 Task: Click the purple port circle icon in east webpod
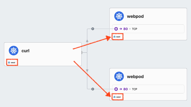(116, 29)
